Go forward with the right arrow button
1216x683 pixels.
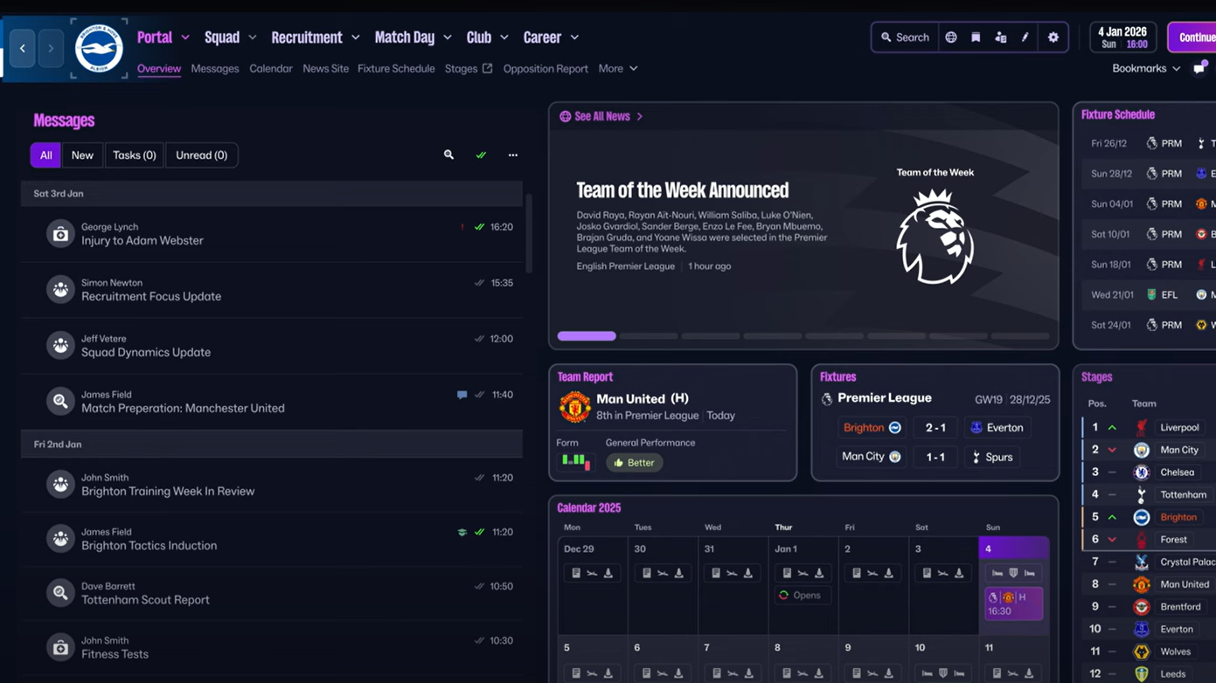point(51,49)
